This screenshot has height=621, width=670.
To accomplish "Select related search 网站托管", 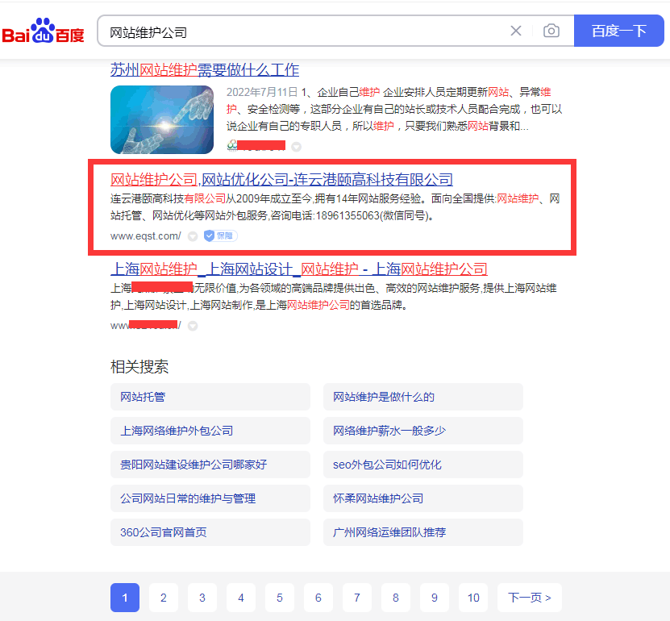I will pos(210,397).
